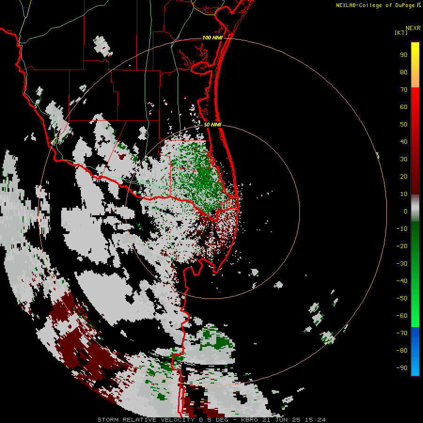The height and width of the screenshot is (423, 423).
Task: Click the positive 10 scale value
Action: pos(404,194)
